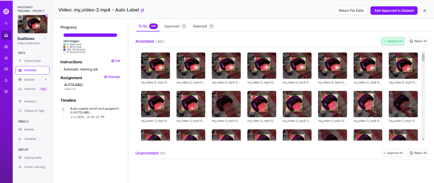Click the 'Unannotated (0)' section heading
The height and width of the screenshot is (183, 434).
point(150,153)
